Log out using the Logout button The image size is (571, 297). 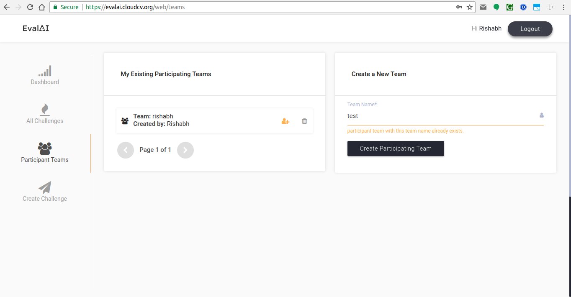pos(530,29)
